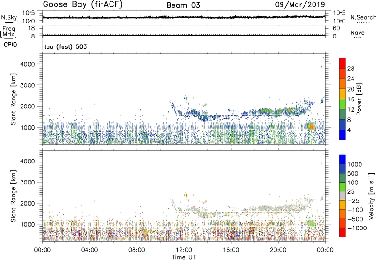Image resolution: width=376 pixels, height=260 pixels.
Task: Click the '12:00' time axis label
Action: point(184,250)
